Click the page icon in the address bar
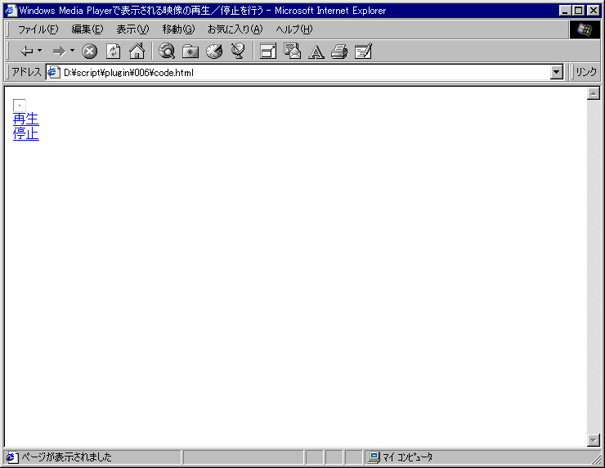The image size is (605, 468). click(x=53, y=72)
